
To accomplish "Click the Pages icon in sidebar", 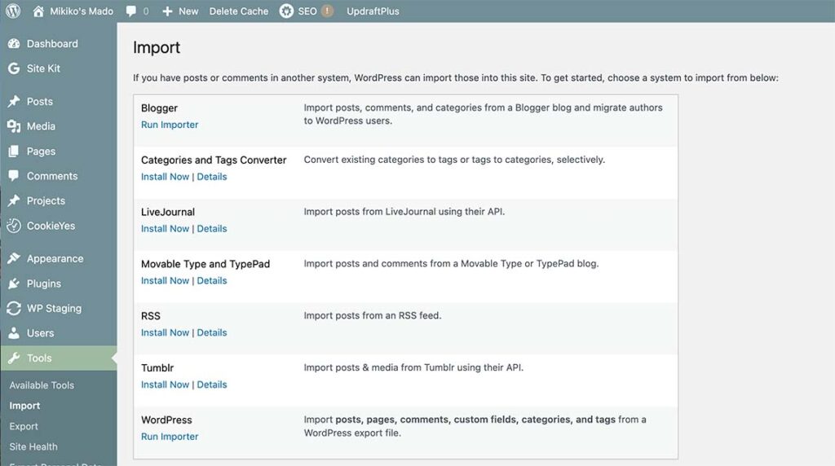I will (14, 151).
